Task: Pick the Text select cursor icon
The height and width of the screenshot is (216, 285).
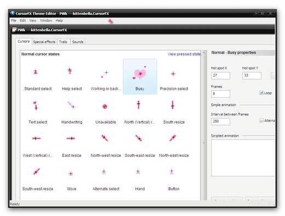Action: click(x=36, y=106)
